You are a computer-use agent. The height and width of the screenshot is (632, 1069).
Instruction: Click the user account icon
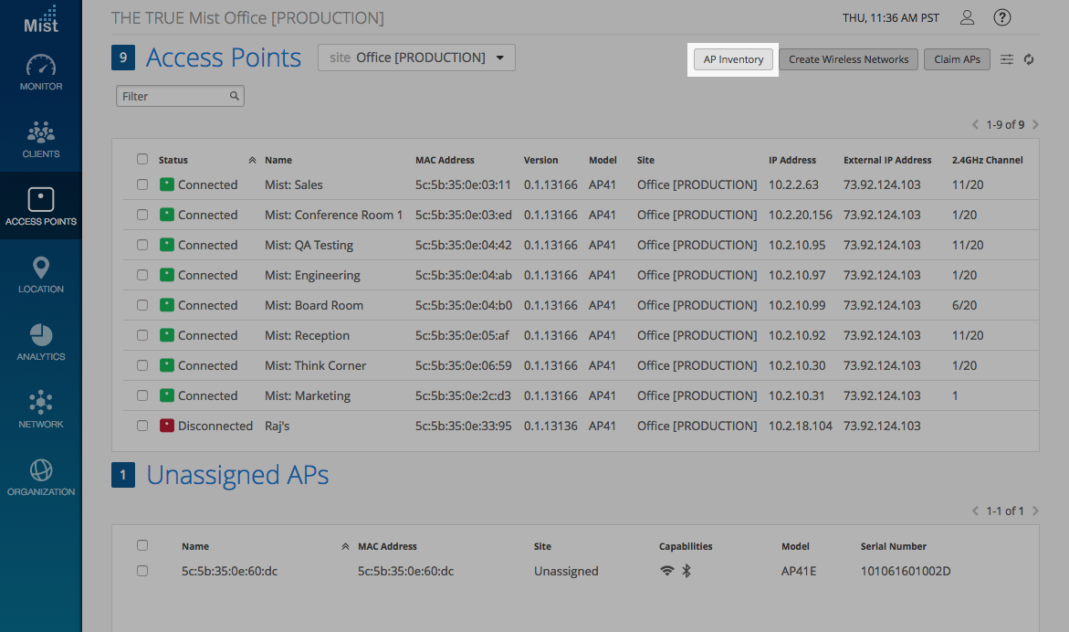[968, 18]
